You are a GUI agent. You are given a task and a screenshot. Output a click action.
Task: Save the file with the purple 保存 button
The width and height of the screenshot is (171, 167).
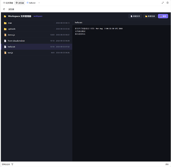pyautogui.click(x=163, y=16)
